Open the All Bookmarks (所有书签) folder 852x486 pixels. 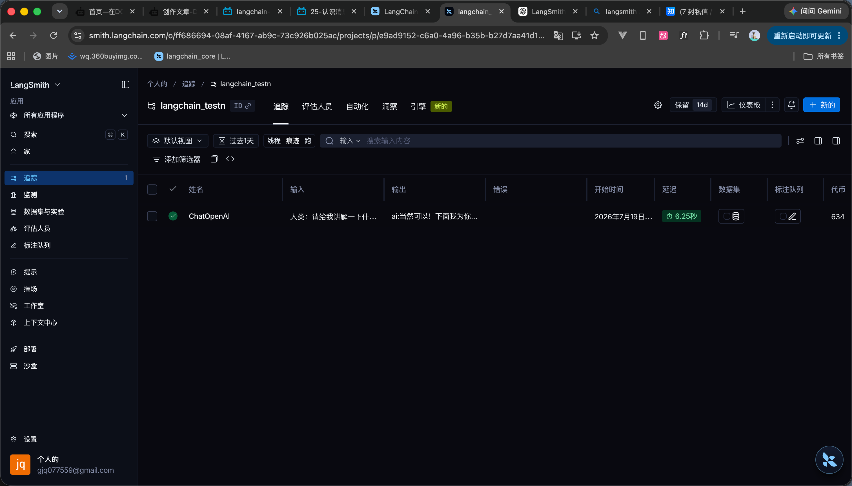823,56
